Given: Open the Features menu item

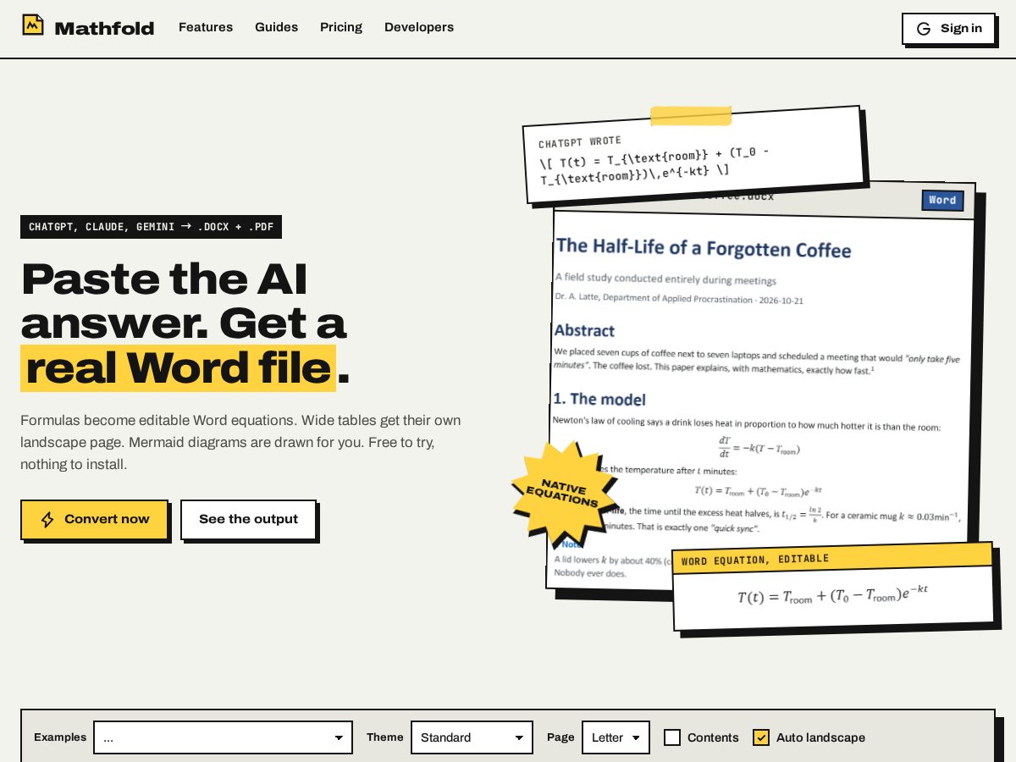Looking at the screenshot, I should tap(206, 27).
